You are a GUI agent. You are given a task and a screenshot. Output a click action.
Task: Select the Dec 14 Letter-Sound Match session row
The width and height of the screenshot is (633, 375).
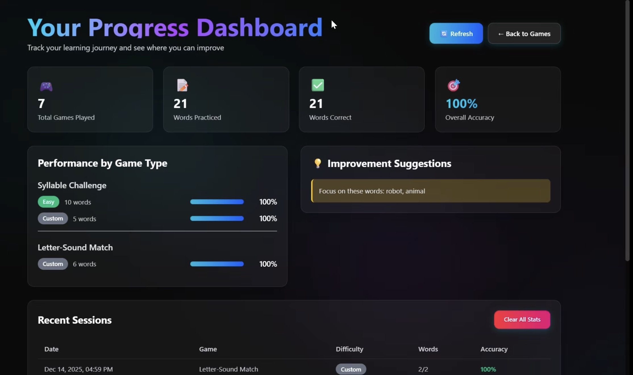click(228, 369)
